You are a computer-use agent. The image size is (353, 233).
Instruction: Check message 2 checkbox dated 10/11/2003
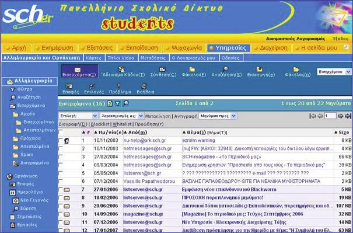point(60,148)
